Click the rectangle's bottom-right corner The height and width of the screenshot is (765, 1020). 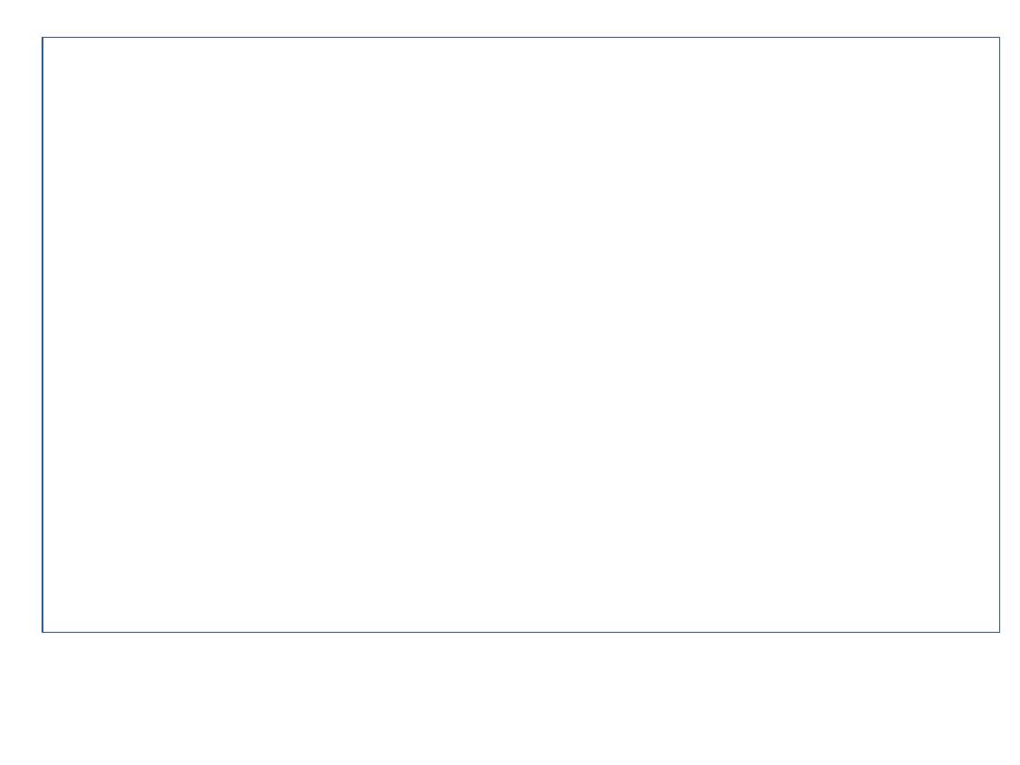point(1000,632)
